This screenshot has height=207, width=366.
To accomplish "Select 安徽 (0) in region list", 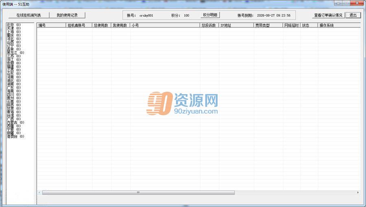I will pyautogui.click(x=13, y=63).
